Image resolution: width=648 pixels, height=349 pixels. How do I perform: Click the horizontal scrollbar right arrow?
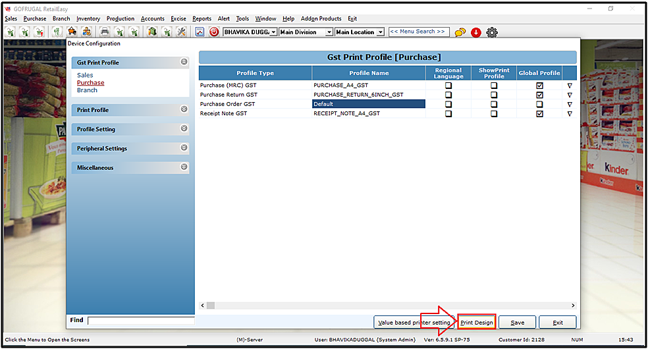pos(573,306)
